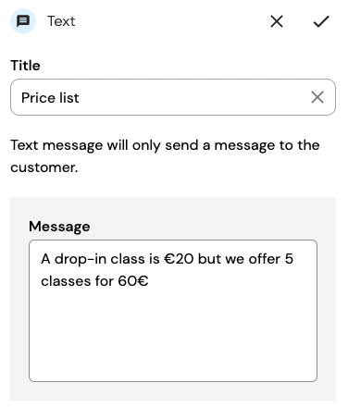This screenshot has width=348, height=407.
Task: Click the word 'customer.' in description
Action: [44, 167]
